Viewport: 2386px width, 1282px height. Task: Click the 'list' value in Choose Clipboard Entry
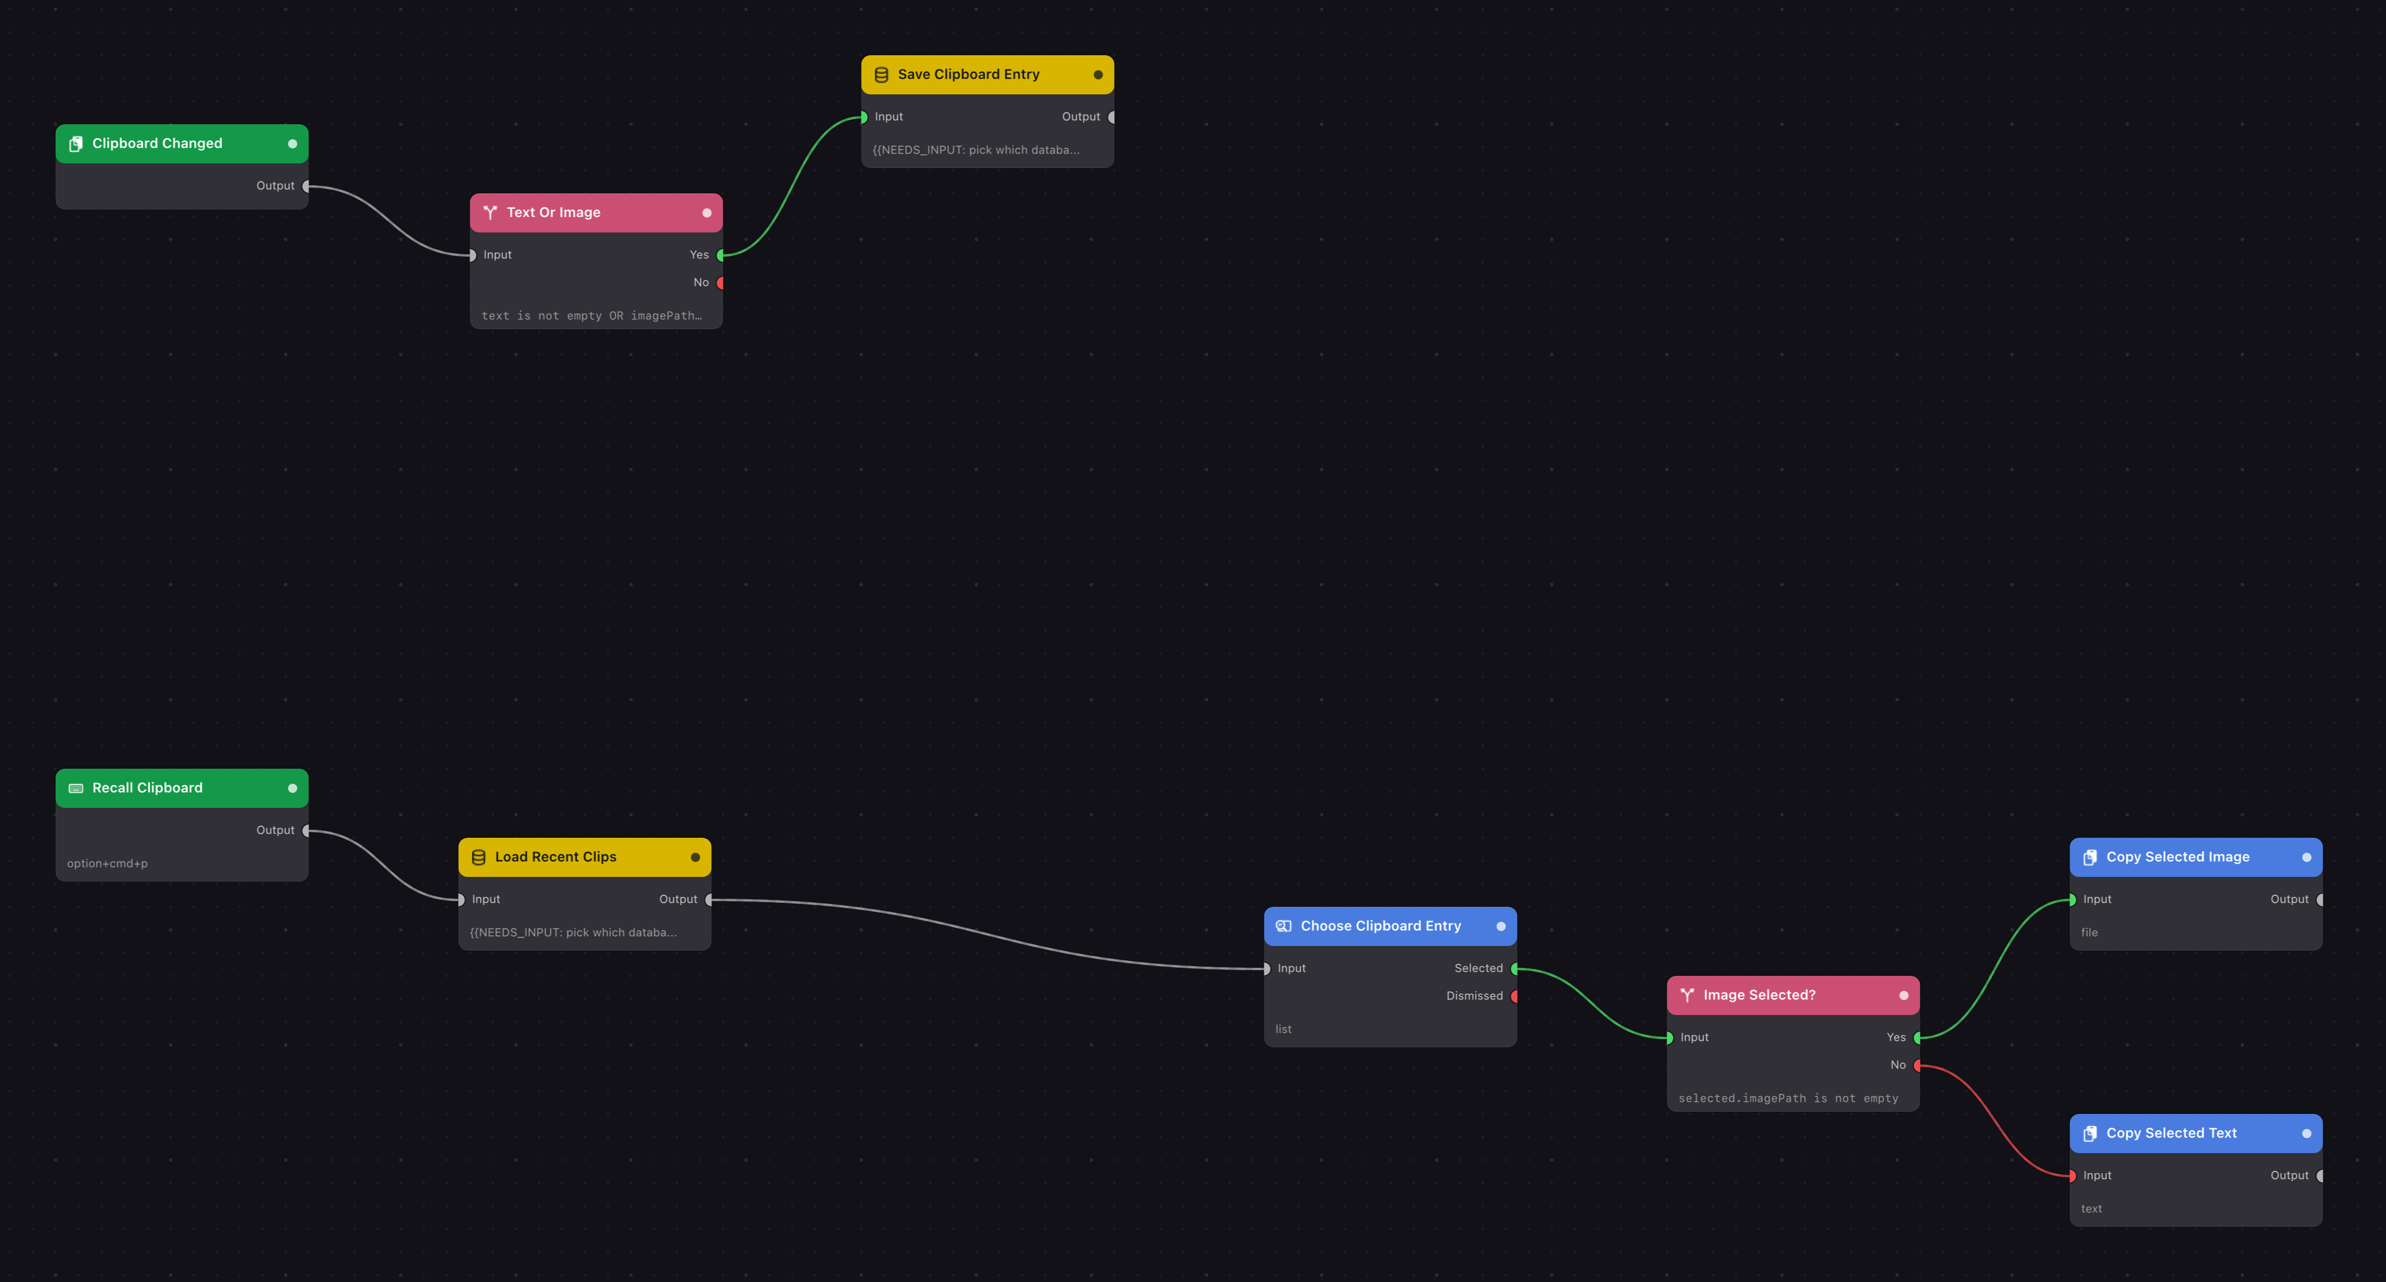point(1284,1029)
